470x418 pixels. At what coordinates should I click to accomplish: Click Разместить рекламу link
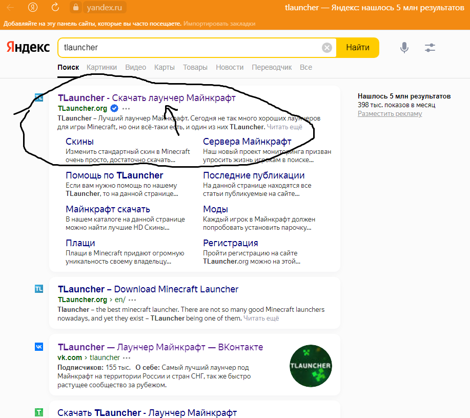click(x=390, y=114)
